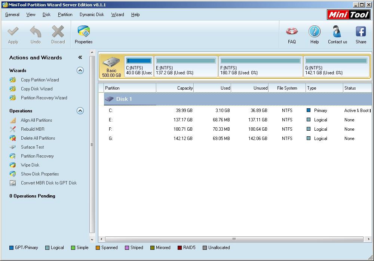The width and height of the screenshot is (374, 261).
Task: Collapse the Operations section
Action: pyautogui.click(x=80, y=111)
